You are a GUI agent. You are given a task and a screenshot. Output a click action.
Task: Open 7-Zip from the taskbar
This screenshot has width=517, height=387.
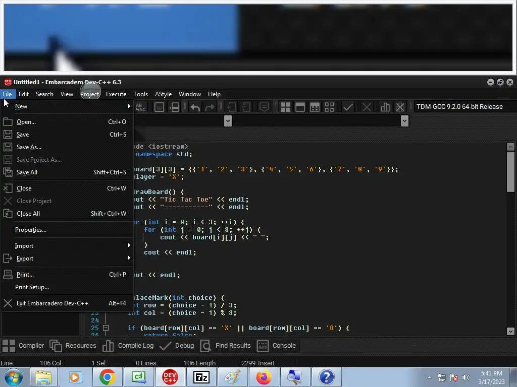pyautogui.click(x=201, y=377)
